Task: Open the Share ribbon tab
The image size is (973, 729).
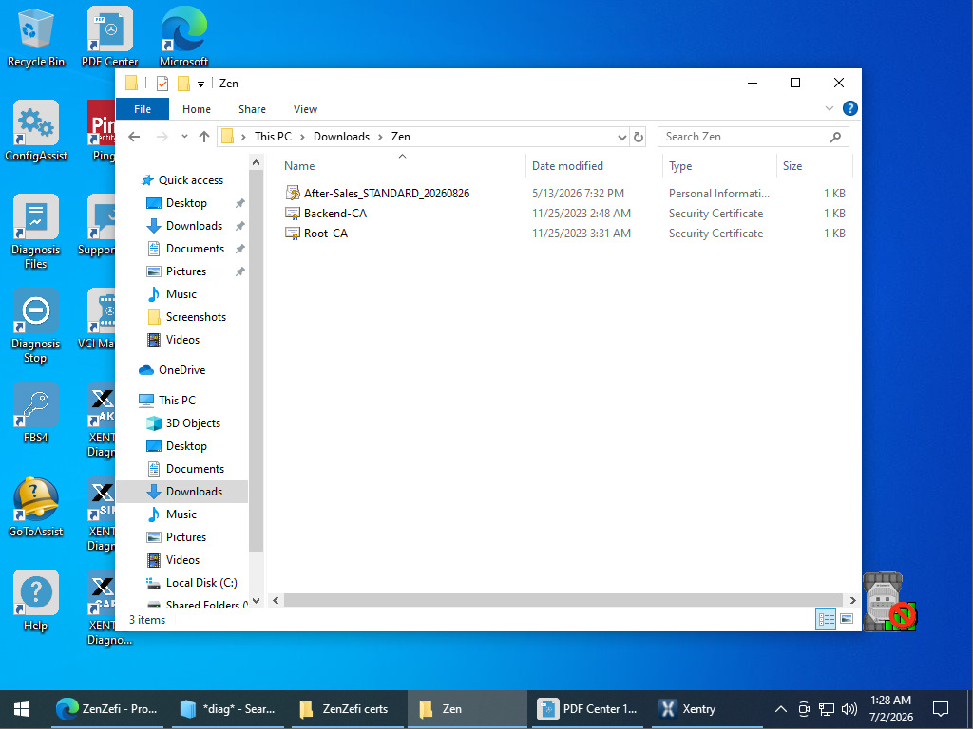Action: pos(252,109)
